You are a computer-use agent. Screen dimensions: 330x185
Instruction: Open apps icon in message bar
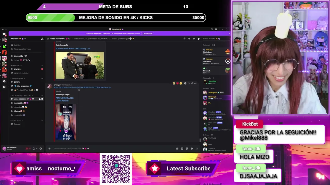tap(196, 149)
